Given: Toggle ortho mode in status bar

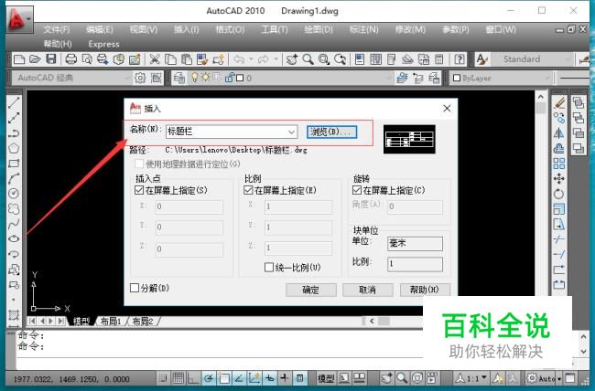Looking at the screenshot, I should pos(193,377).
